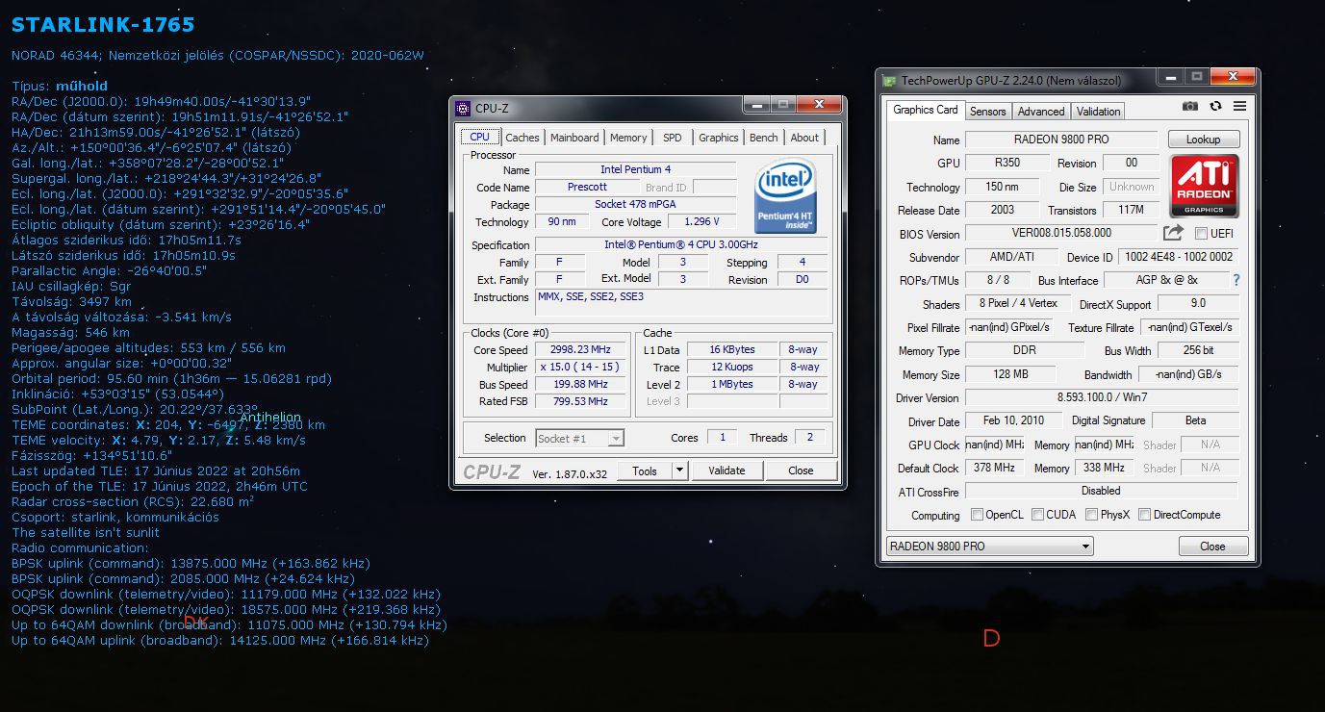Take a GPU-Z screenshot with the camera icon

point(1190,107)
